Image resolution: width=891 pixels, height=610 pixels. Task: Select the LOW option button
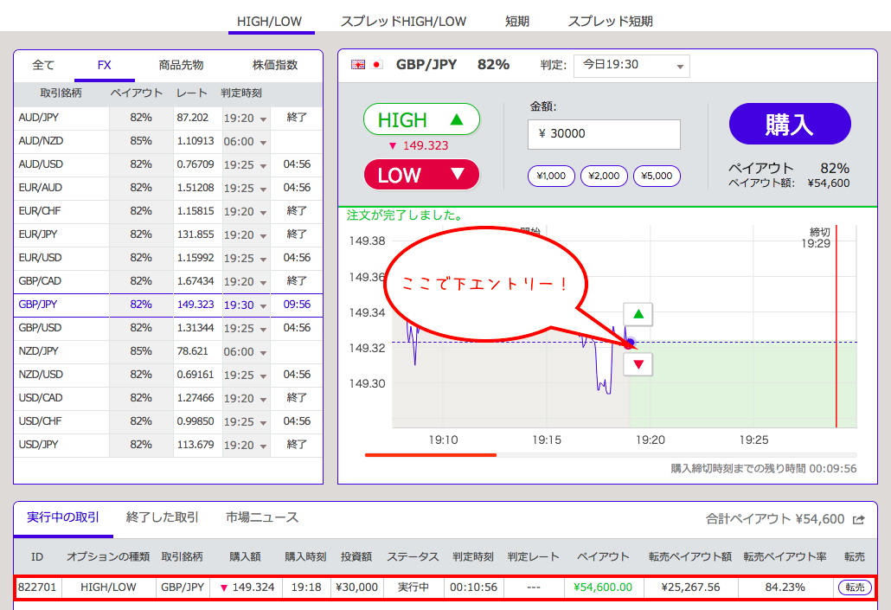421,175
